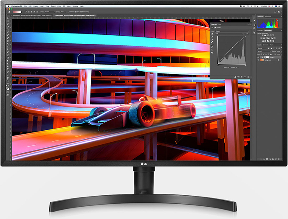Select the Lasso tool
Screen dimensions: 288x219
click(8, 24)
